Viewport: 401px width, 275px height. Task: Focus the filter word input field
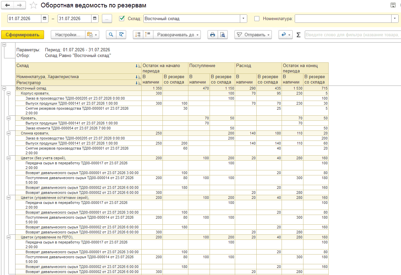[353, 35]
